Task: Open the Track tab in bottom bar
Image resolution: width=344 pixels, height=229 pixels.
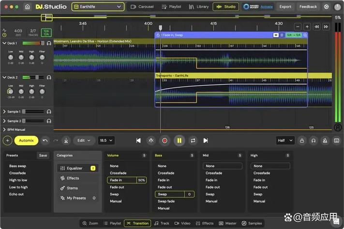Action: [x=162, y=223]
